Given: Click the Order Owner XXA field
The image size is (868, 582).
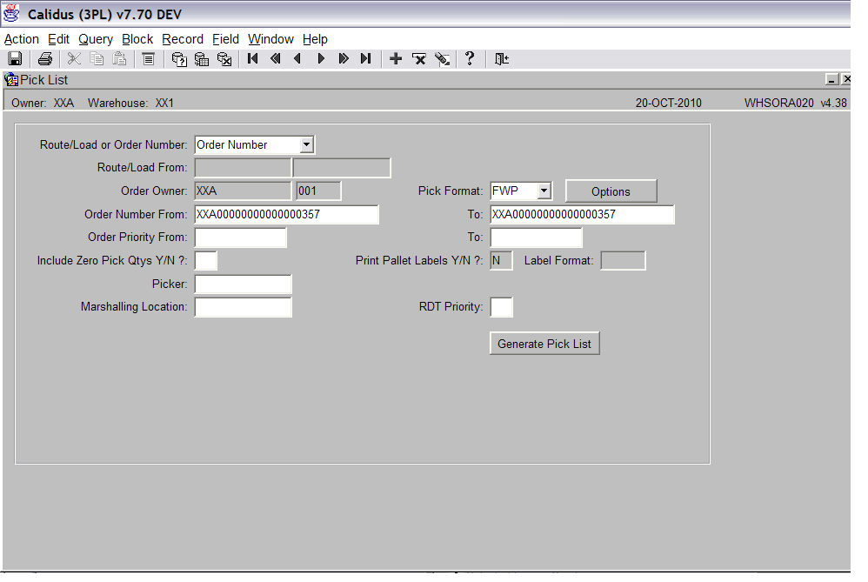Looking at the screenshot, I should click(243, 191).
